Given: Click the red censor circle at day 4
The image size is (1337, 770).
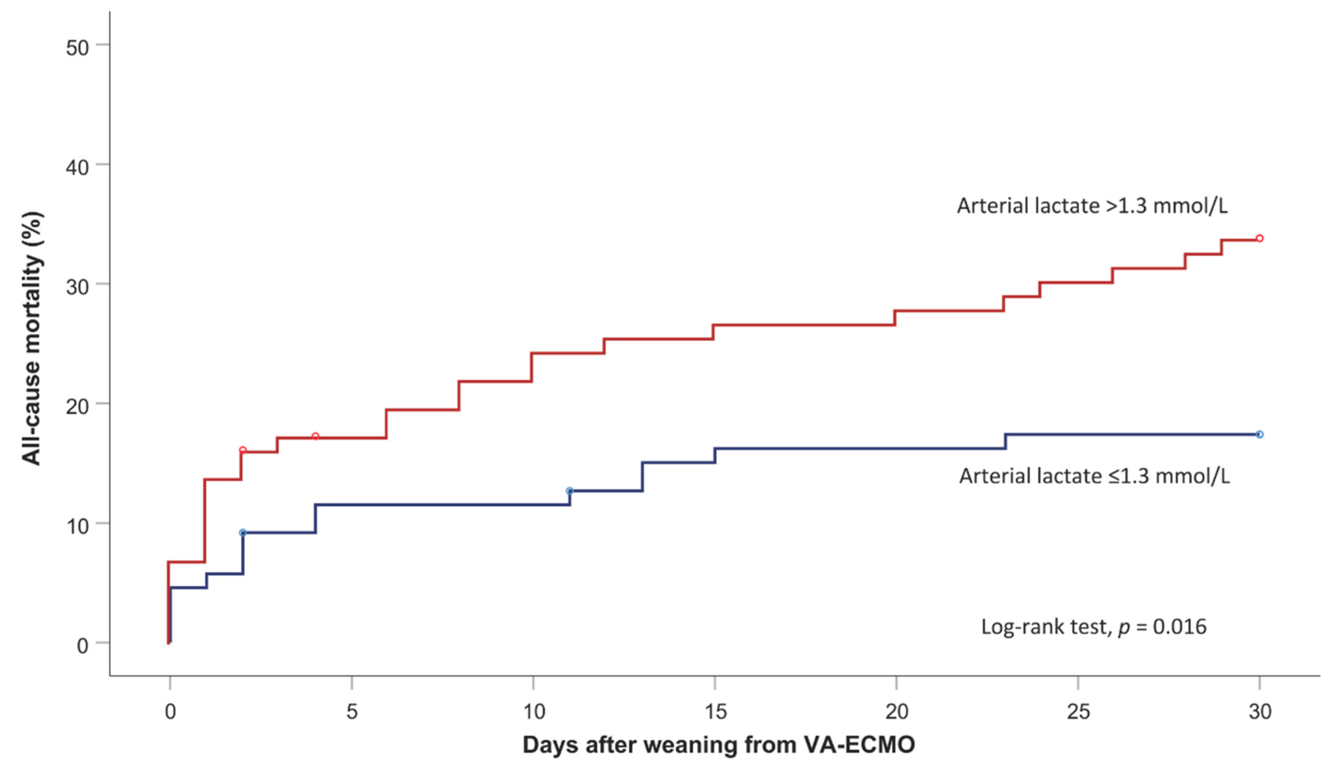Looking at the screenshot, I should click(315, 436).
